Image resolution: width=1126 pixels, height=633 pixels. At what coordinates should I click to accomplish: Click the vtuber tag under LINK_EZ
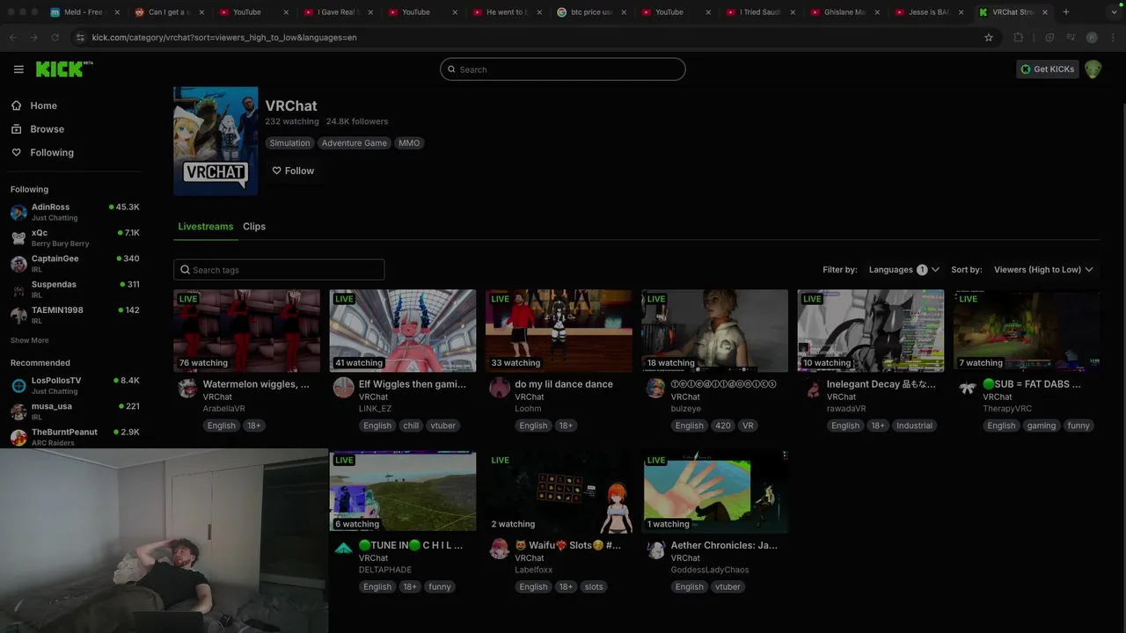[442, 426]
